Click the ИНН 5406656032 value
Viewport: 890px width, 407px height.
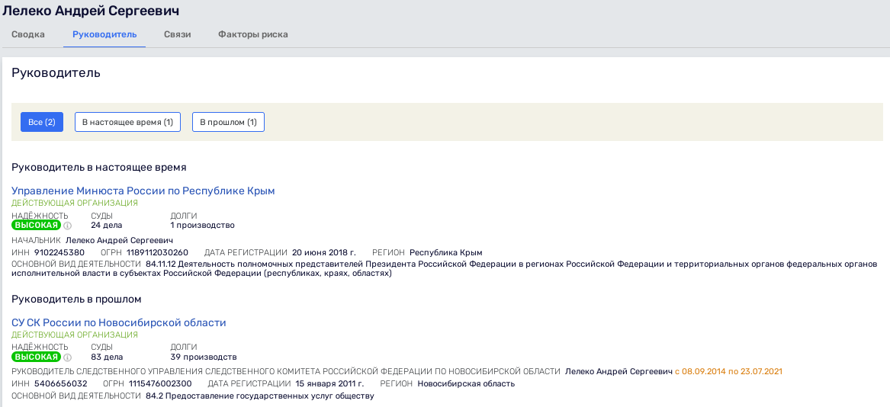(x=60, y=383)
